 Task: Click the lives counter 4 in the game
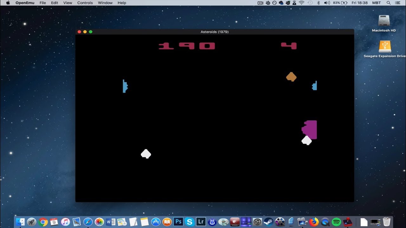coord(289,46)
